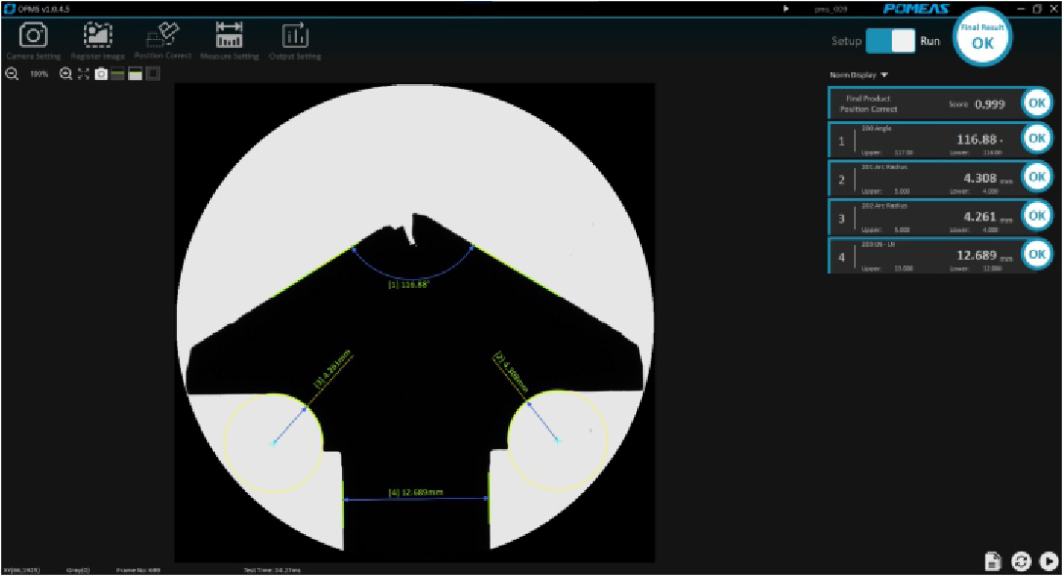Select light-green split display icon
The width and height of the screenshot is (1063, 576).
[136, 74]
